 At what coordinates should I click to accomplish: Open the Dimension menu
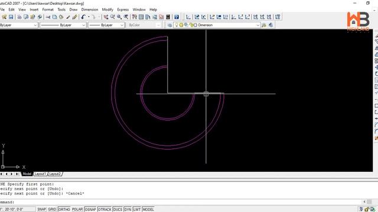pyautogui.click(x=90, y=9)
